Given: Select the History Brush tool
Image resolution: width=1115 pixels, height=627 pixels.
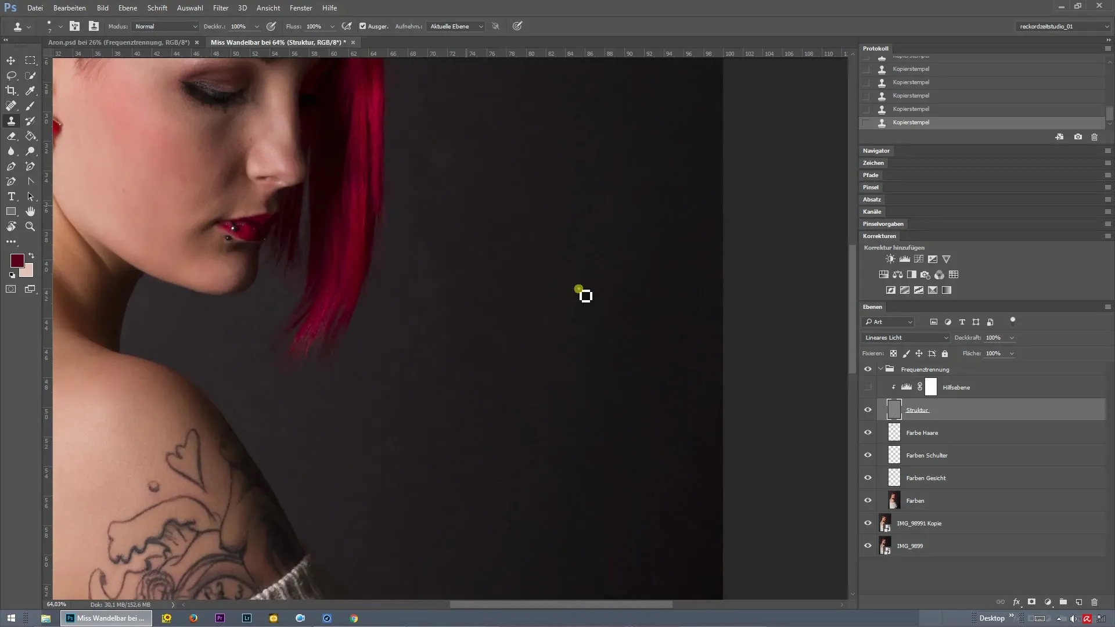Looking at the screenshot, I should point(30,121).
